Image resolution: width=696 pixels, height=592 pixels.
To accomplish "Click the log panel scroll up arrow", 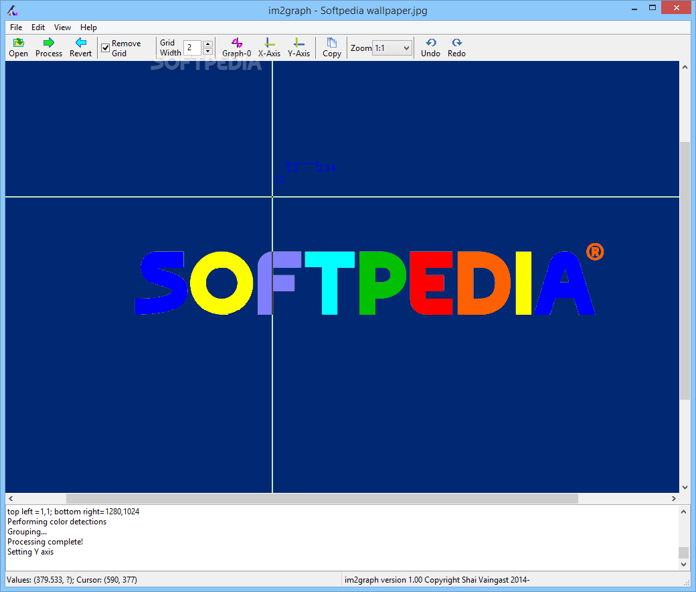I will tap(683, 512).
